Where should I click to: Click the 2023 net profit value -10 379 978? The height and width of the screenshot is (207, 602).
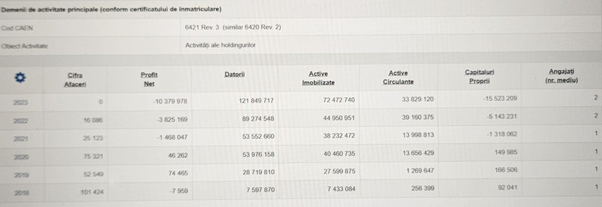click(x=170, y=101)
